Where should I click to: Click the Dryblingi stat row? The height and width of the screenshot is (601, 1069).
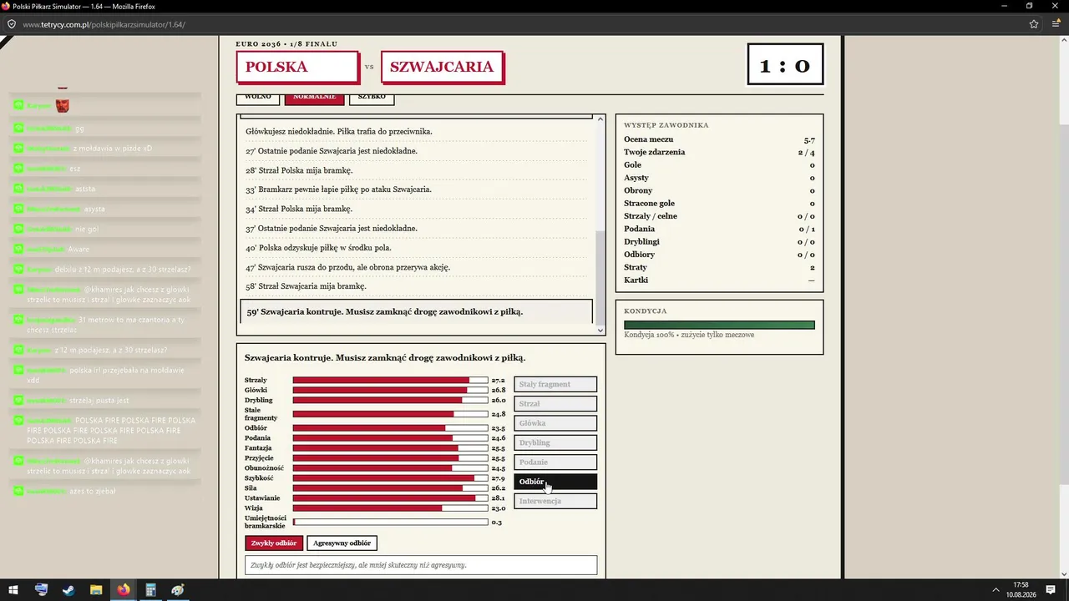point(719,242)
